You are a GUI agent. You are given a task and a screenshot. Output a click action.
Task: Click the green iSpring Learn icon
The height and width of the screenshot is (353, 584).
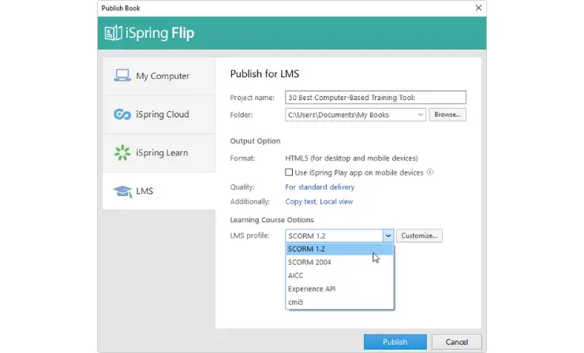(122, 153)
